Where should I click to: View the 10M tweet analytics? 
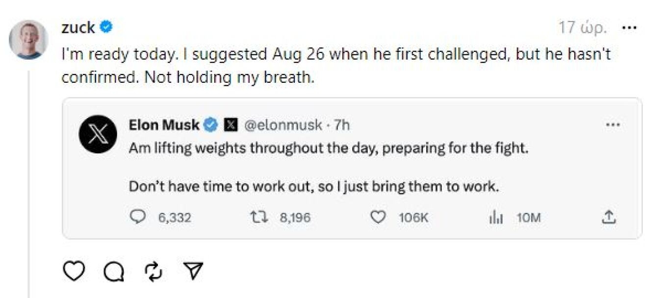[x=496, y=218]
